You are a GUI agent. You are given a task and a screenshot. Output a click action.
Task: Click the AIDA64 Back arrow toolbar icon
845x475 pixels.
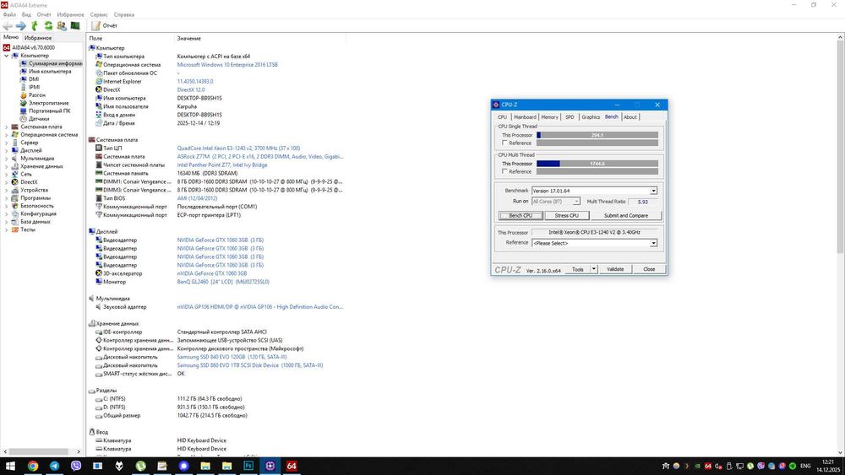tap(8, 26)
